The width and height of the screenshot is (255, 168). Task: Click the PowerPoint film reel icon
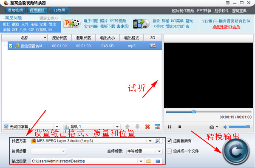pos(72,23)
